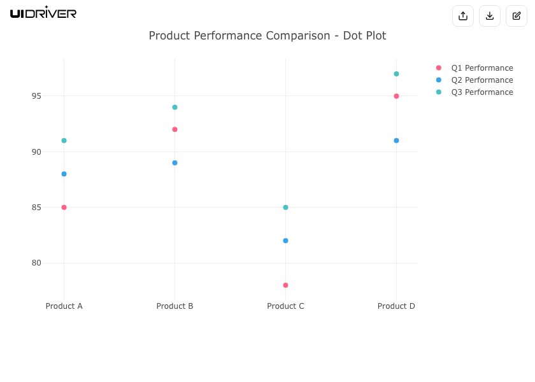Toggle Q3 Performance series visibility

(x=481, y=92)
